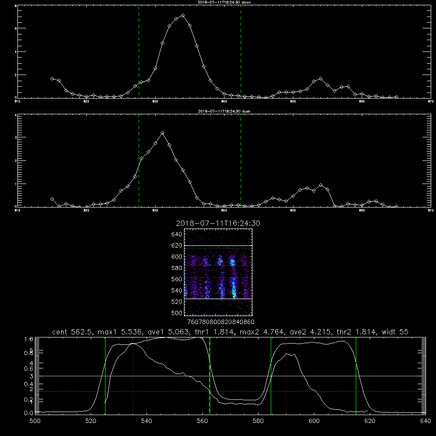Image resolution: width=436 pixels, height=436 pixels.
Task: Click the red dotted vertical marker near 590
Action: (x=286, y=375)
